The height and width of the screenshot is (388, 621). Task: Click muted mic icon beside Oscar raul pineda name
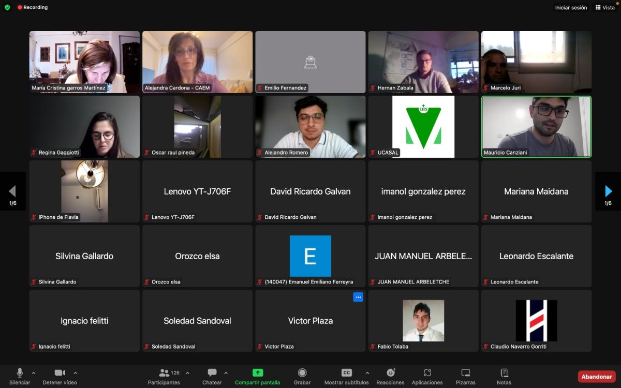[x=147, y=153]
